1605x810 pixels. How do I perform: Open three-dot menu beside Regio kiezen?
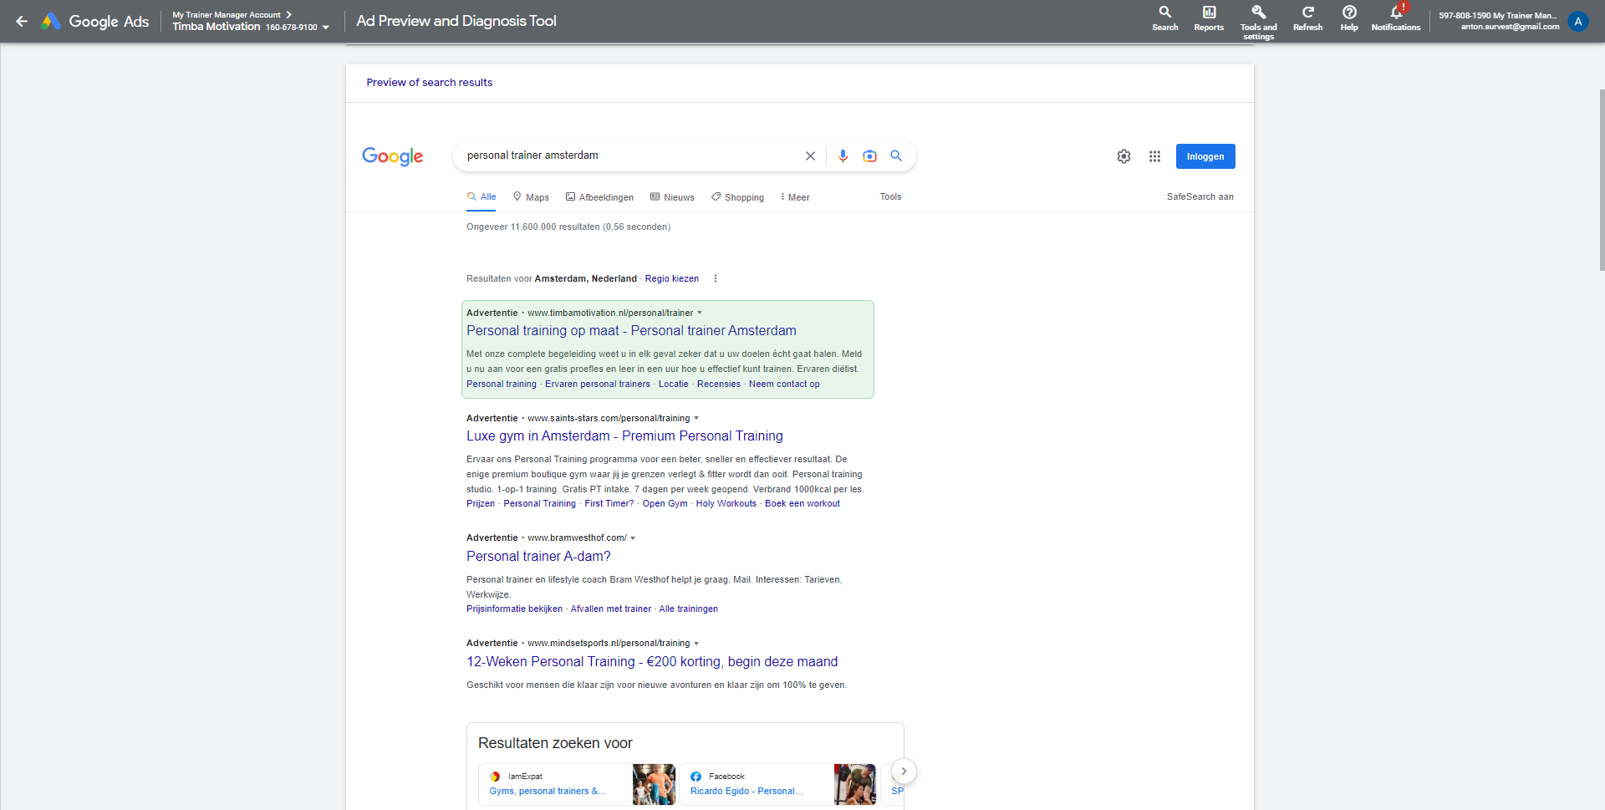pyautogui.click(x=716, y=279)
